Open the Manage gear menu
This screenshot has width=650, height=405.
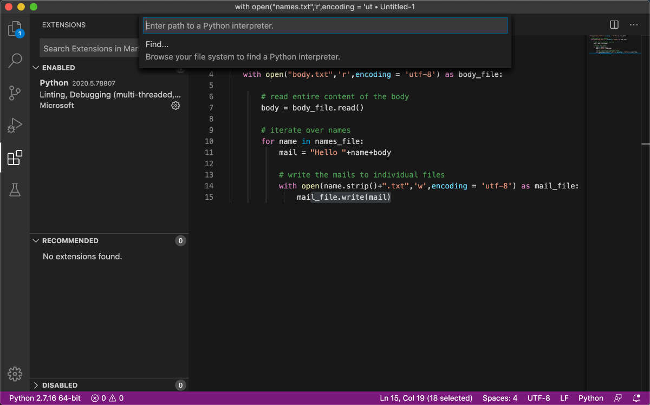[x=15, y=374]
